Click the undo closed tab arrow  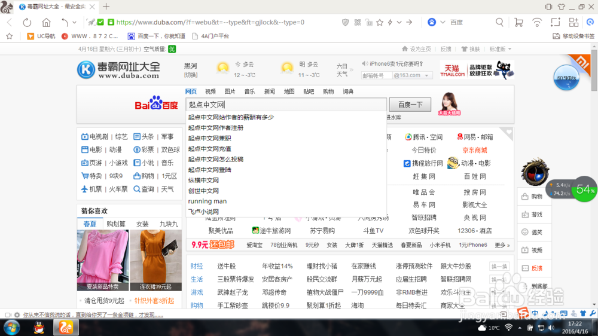[65, 23]
